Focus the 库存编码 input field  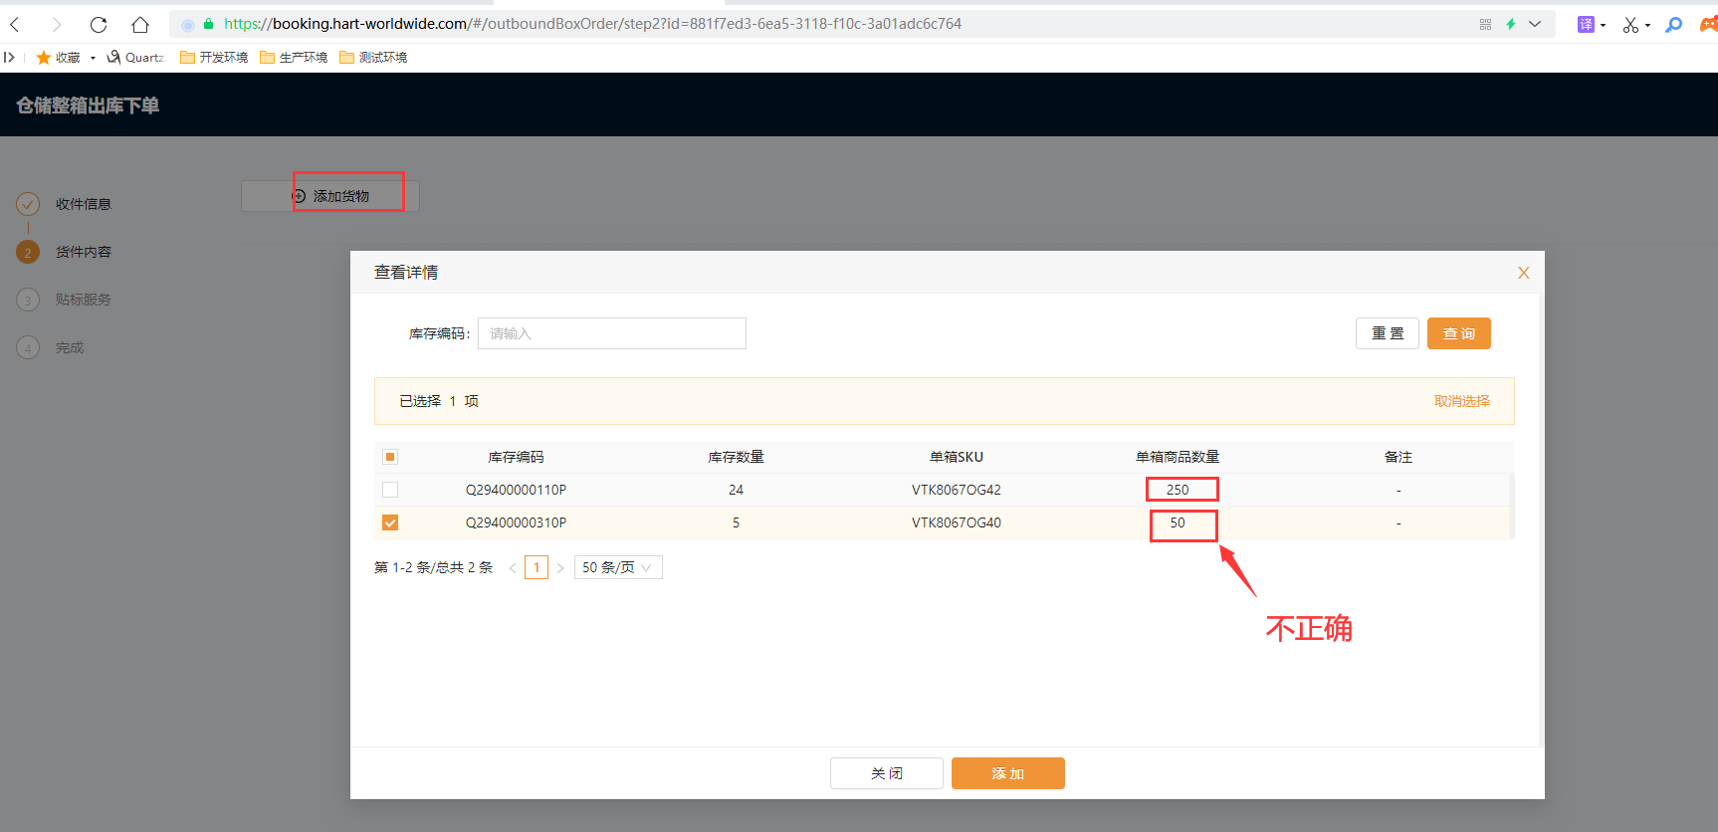611,333
